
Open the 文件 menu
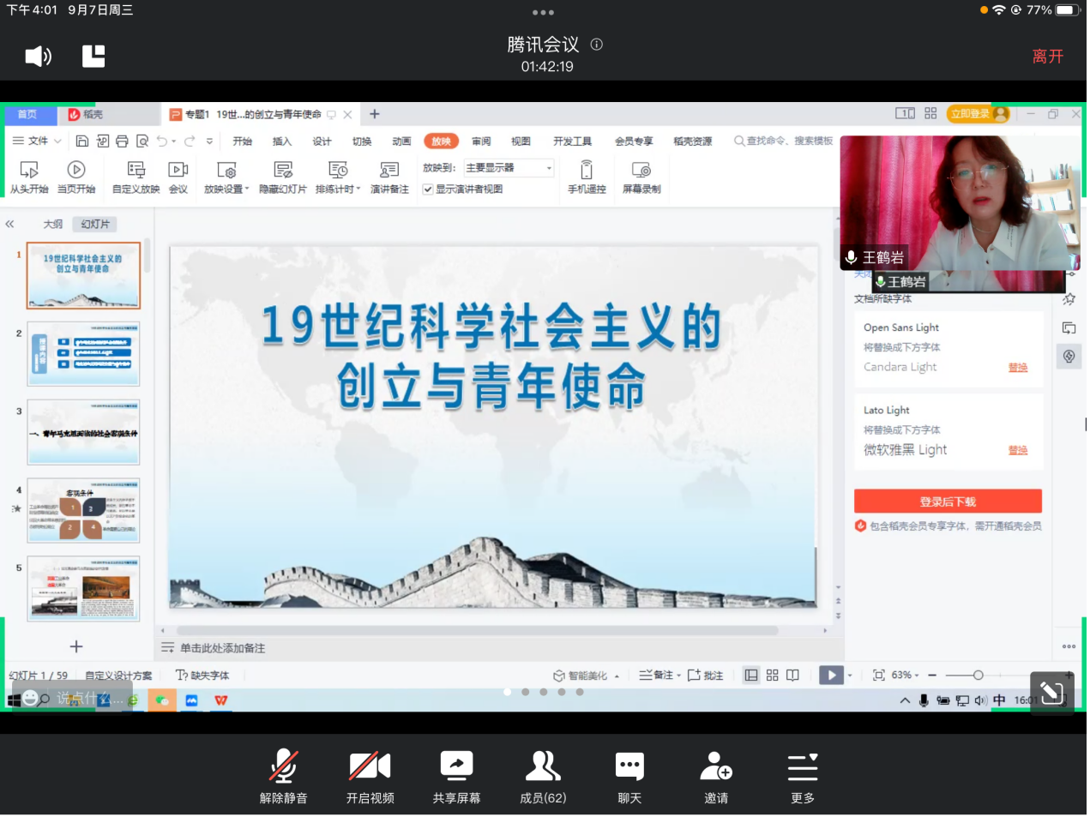coord(31,141)
